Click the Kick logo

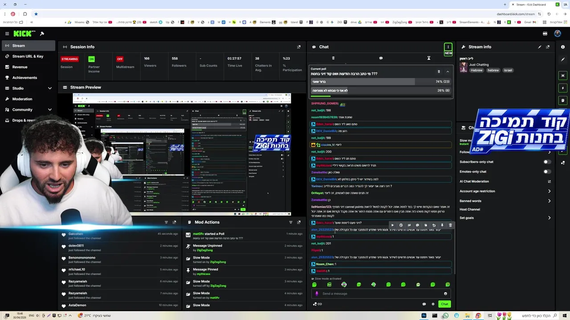22,34
